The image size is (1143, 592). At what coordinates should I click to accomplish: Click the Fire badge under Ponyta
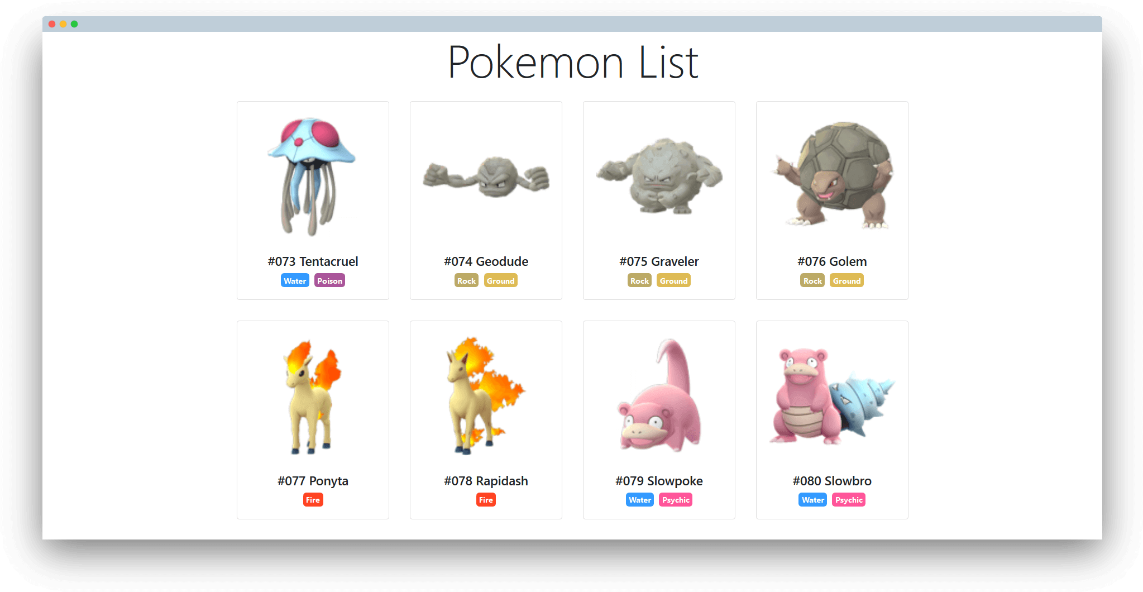point(313,500)
